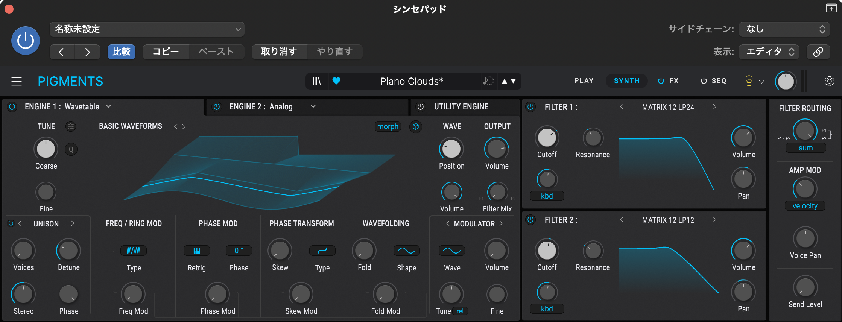Toggle the Unison power button

pyautogui.click(x=11, y=223)
